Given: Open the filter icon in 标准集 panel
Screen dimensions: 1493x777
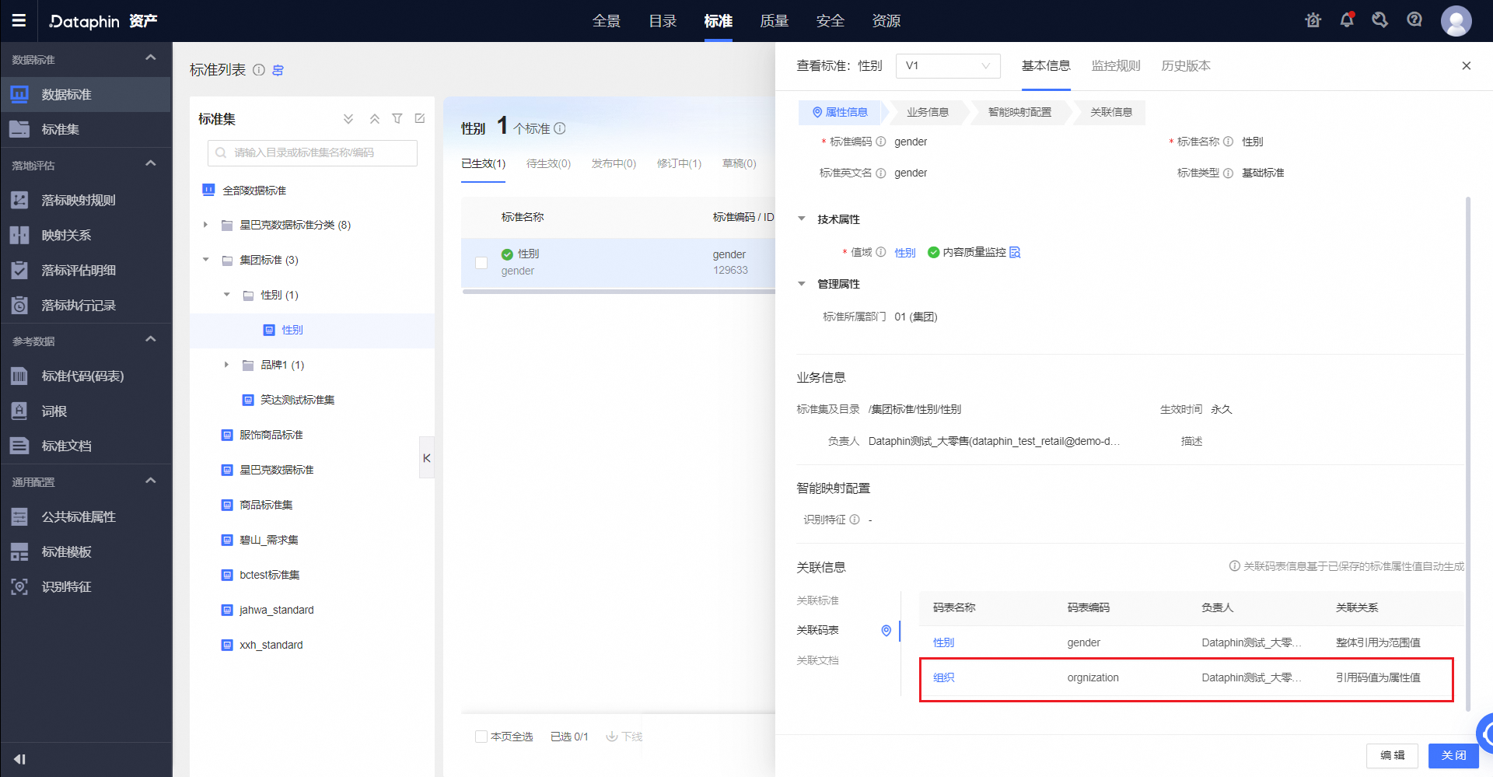Looking at the screenshot, I should click(x=397, y=118).
